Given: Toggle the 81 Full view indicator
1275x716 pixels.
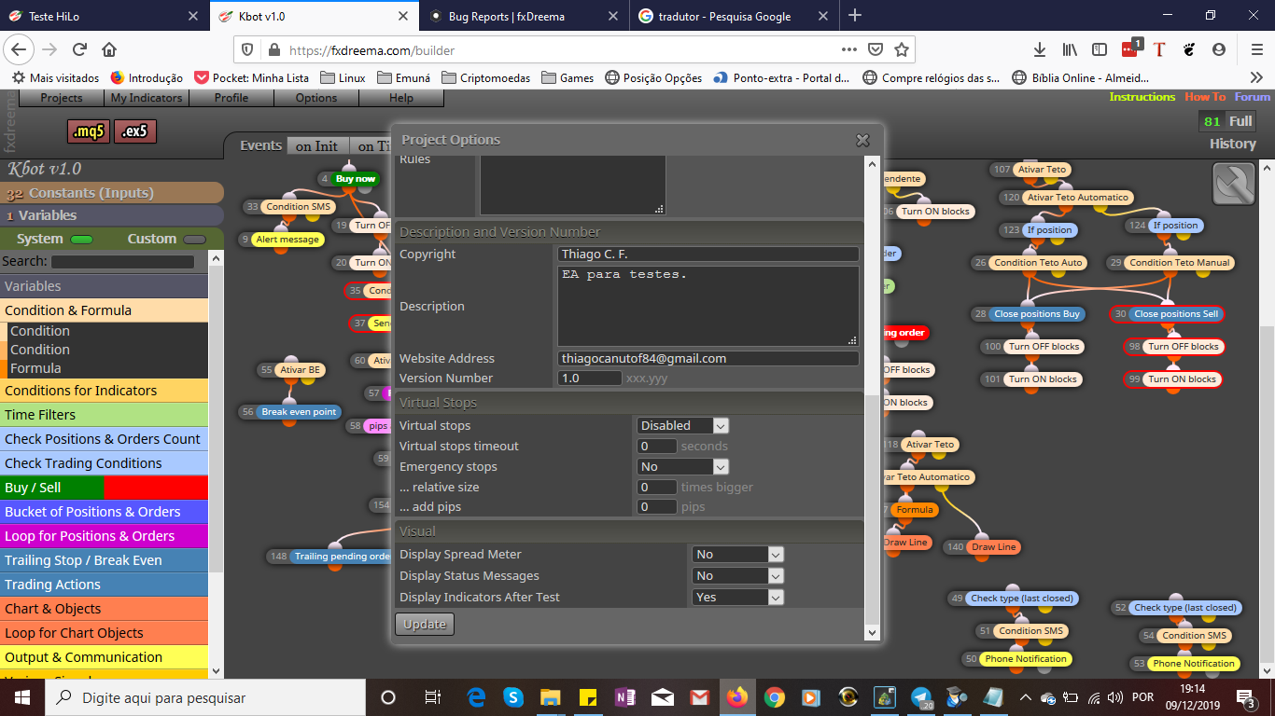Looking at the screenshot, I should pos(1227,121).
